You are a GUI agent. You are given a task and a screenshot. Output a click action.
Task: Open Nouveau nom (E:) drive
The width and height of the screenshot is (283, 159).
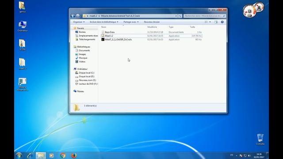click(x=86, y=80)
